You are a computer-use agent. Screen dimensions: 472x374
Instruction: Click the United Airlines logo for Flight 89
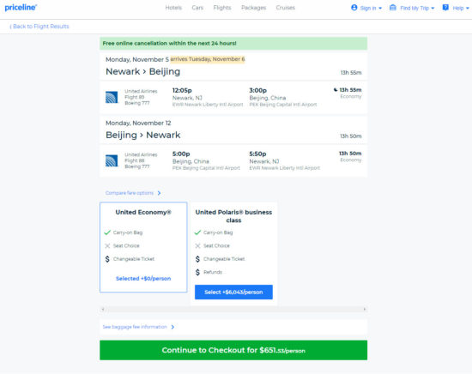pos(112,97)
